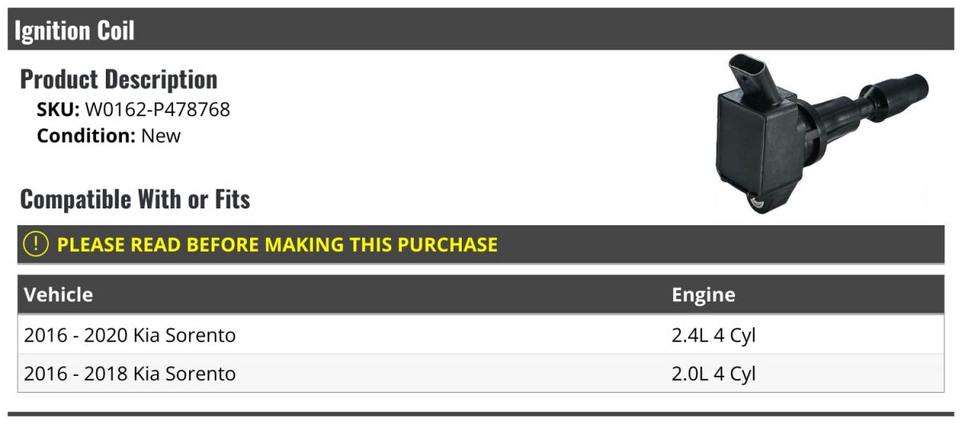Click the Product Description heading
This screenshot has height=424, width=962.
pos(119,79)
